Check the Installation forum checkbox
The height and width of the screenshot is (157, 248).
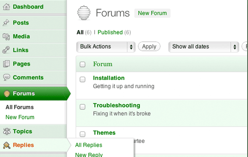coord(82,80)
